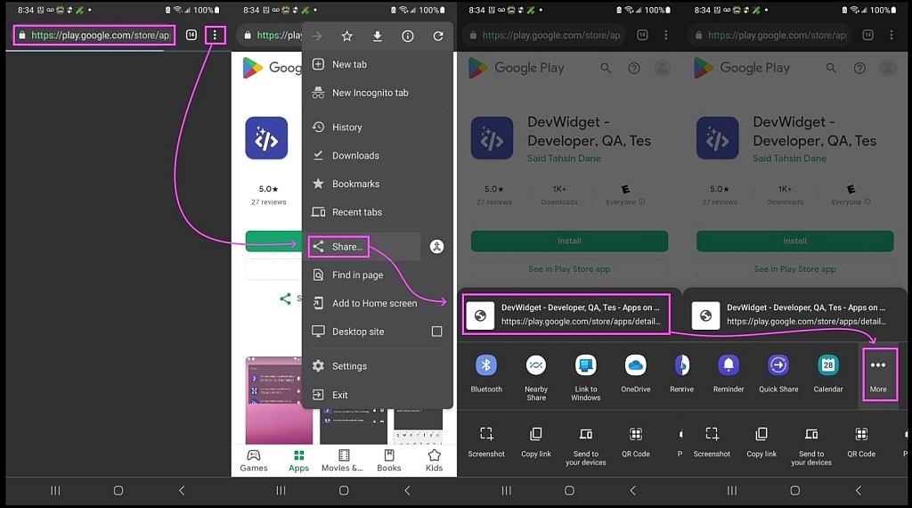The height and width of the screenshot is (508, 912).
Task: Switch to the Apps tab
Action: click(299, 460)
